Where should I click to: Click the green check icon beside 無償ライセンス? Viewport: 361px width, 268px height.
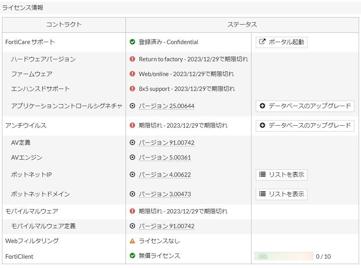click(x=133, y=256)
